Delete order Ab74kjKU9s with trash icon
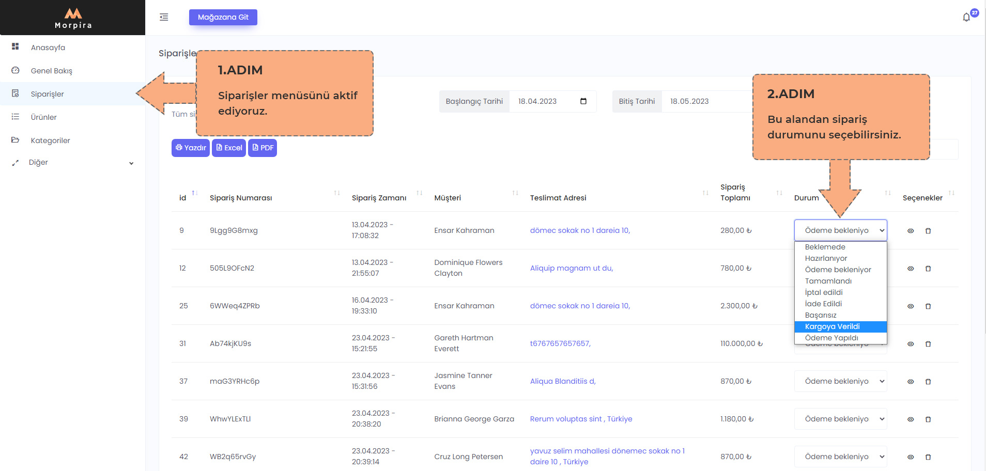Screen dimensions: 986x471 [928, 344]
